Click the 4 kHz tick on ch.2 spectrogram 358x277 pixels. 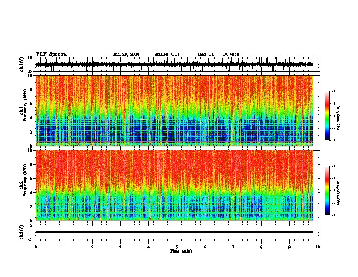pyautogui.click(x=31, y=193)
